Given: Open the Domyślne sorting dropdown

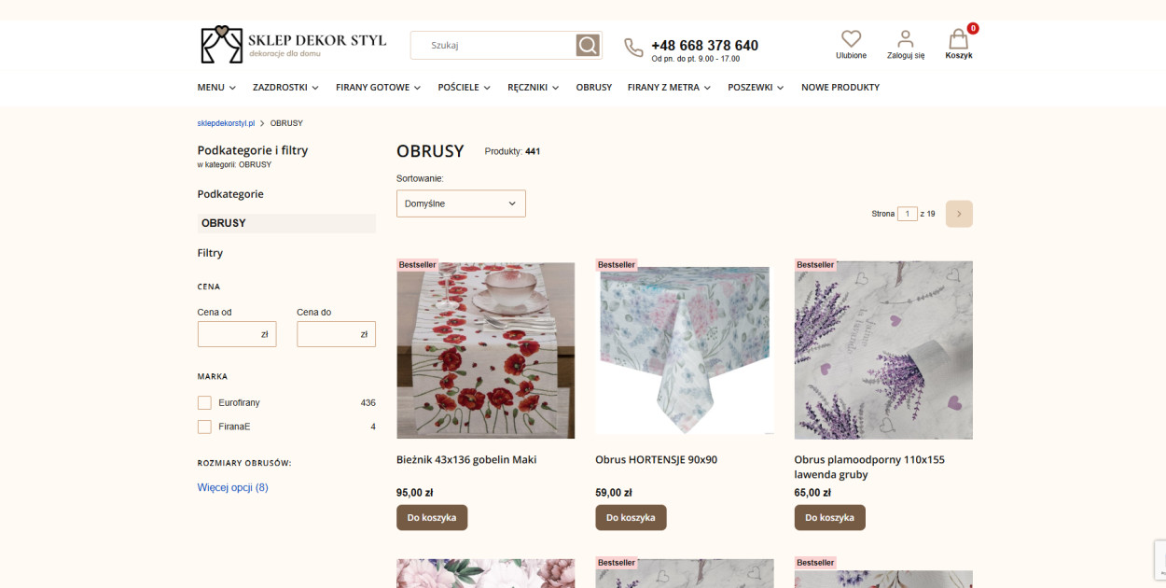Looking at the screenshot, I should click(461, 203).
